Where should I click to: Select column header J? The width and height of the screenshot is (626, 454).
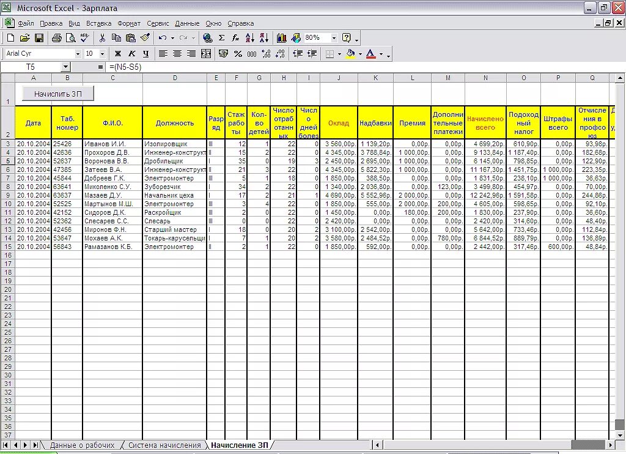(339, 78)
